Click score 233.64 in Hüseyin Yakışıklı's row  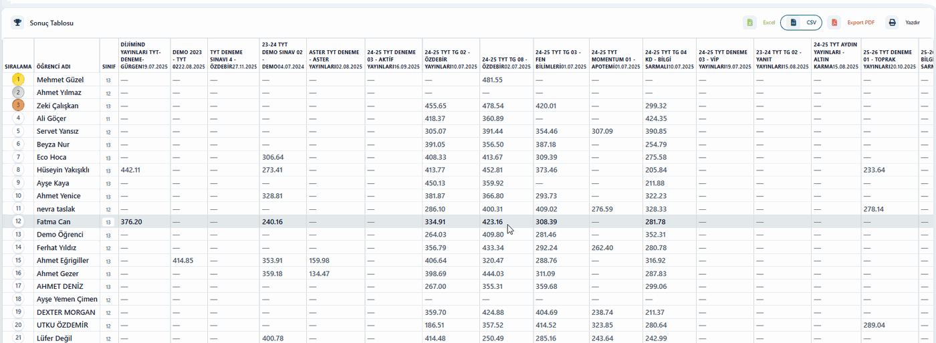coord(874,170)
